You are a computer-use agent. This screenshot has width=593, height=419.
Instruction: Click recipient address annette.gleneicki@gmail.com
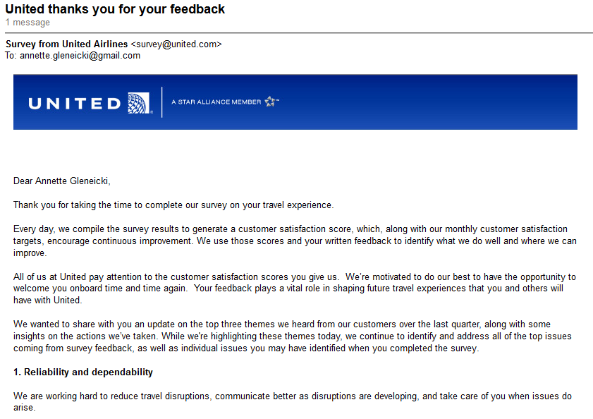pyautogui.click(x=80, y=56)
